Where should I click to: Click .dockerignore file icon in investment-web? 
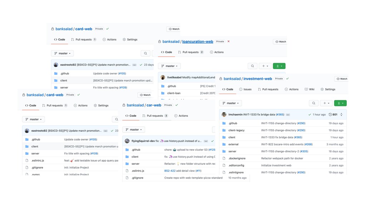(224, 158)
